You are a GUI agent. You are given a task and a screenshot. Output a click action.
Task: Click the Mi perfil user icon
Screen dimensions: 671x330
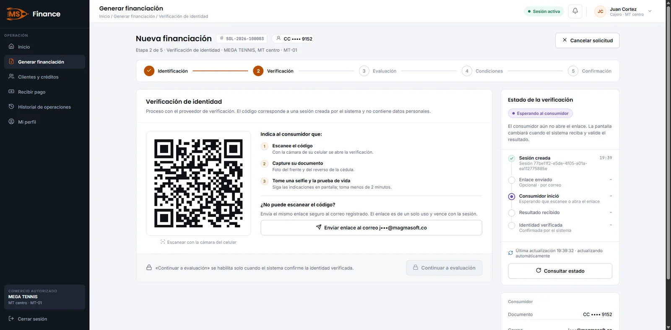click(11, 122)
